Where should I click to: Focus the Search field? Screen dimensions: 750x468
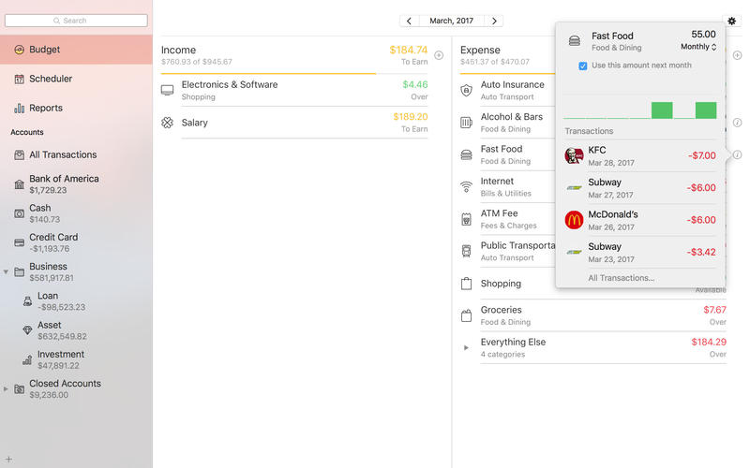point(76,21)
